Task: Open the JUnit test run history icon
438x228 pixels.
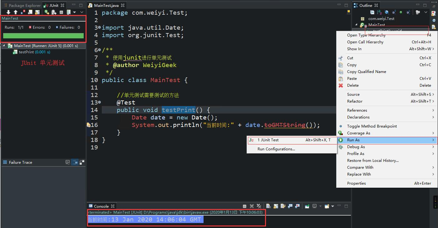Action: 69,12
